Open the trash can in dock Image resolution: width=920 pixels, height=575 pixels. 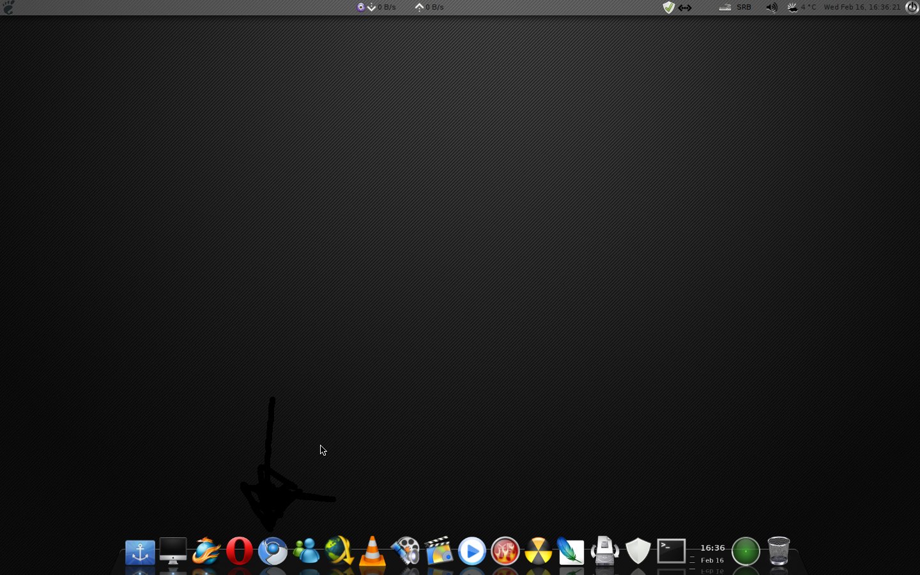click(x=779, y=551)
